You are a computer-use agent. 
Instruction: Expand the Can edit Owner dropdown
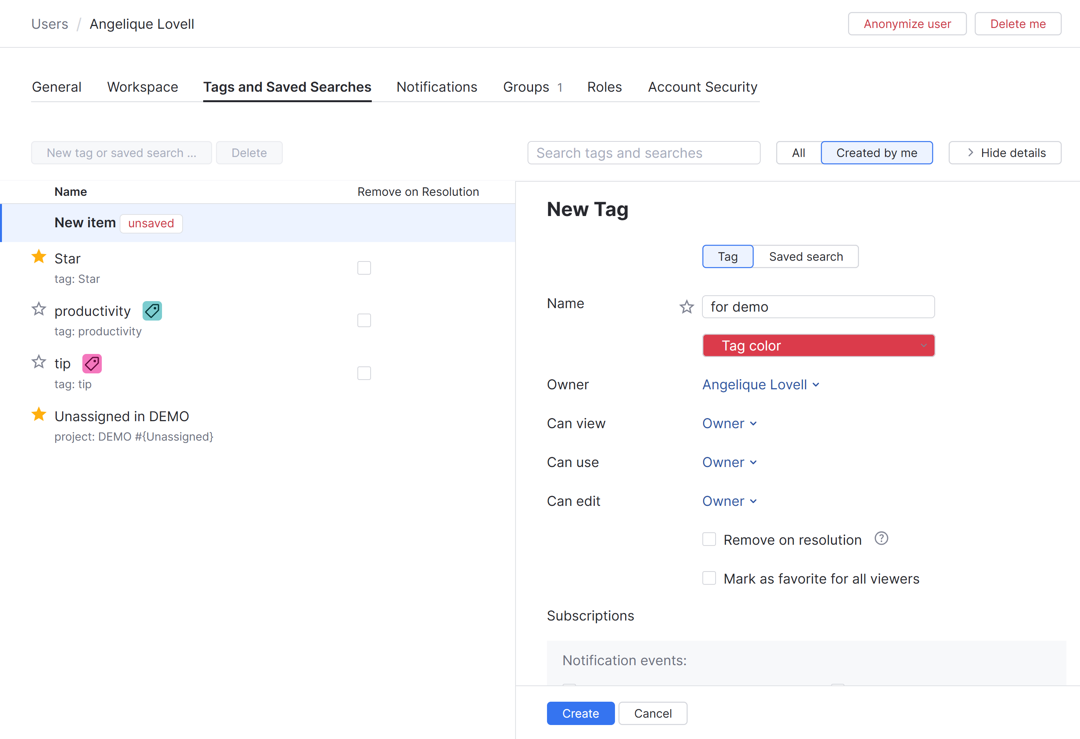coord(729,501)
